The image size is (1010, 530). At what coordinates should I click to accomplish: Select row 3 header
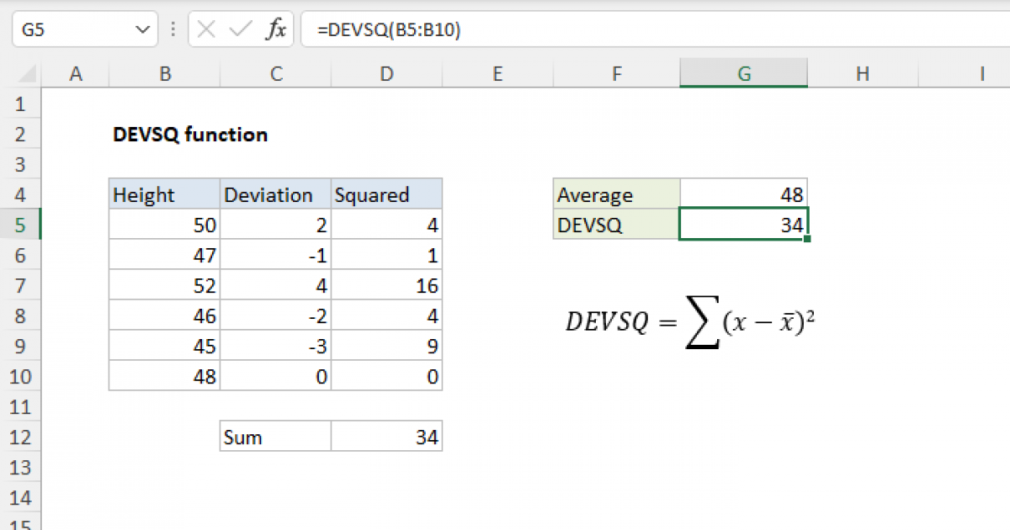21,165
